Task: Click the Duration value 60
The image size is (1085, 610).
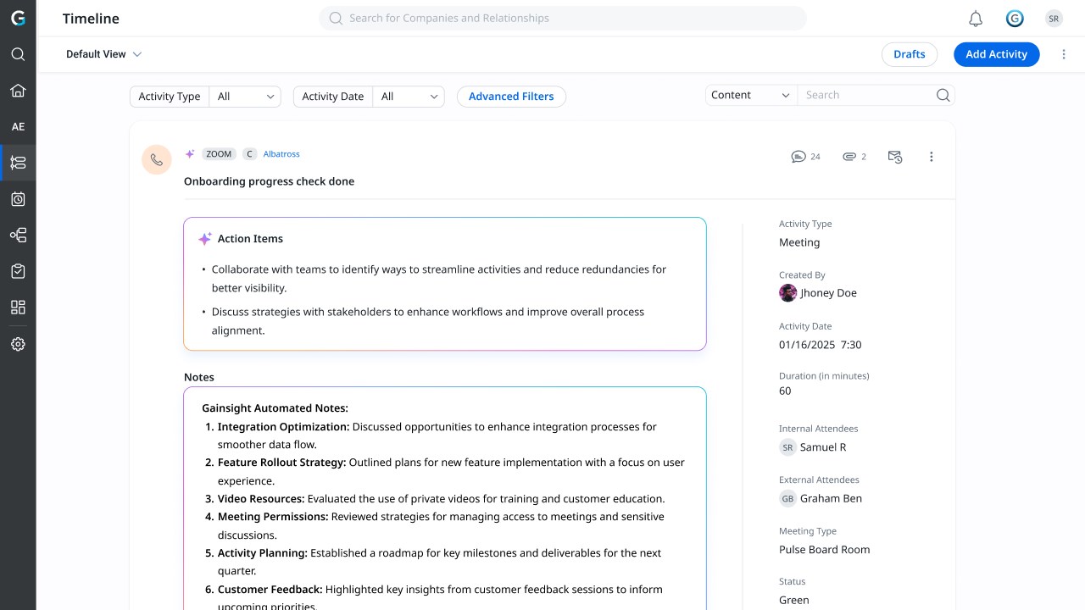Action: coord(785,391)
